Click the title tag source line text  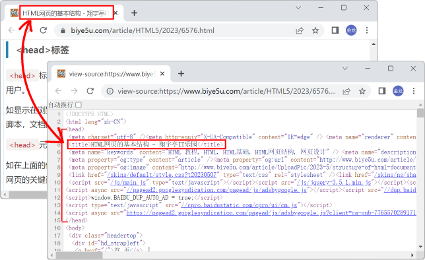tap(146, 145)
